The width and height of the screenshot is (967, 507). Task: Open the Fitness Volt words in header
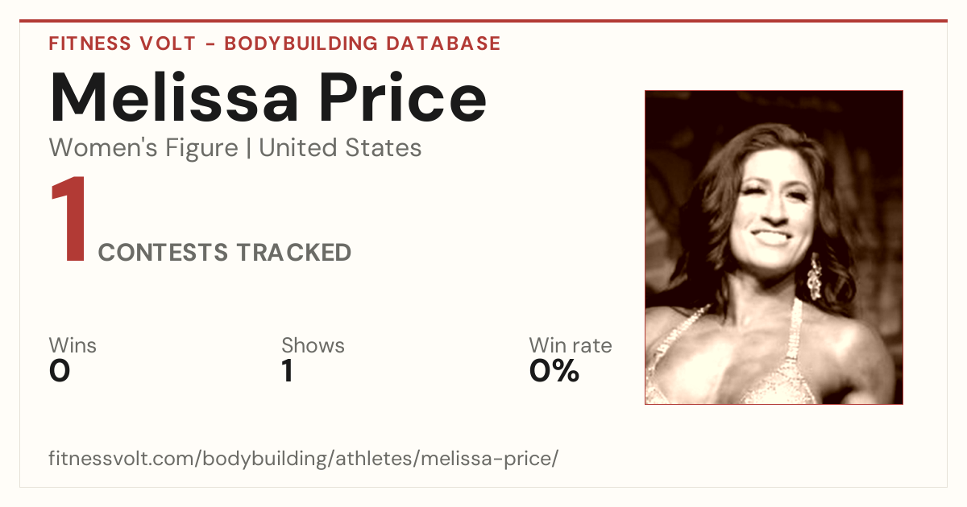click(121, 43)
